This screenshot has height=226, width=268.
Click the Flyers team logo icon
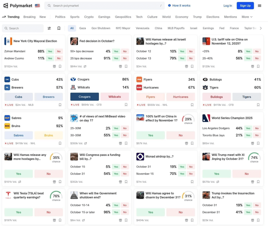[x=139, y=79]
